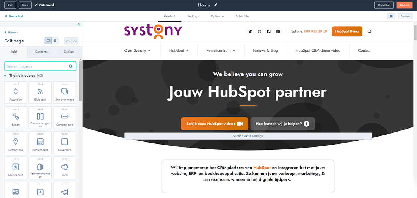Viewport: 417px width, 198px height.
Task: Switch to desktop view
Action: point(48,41)
